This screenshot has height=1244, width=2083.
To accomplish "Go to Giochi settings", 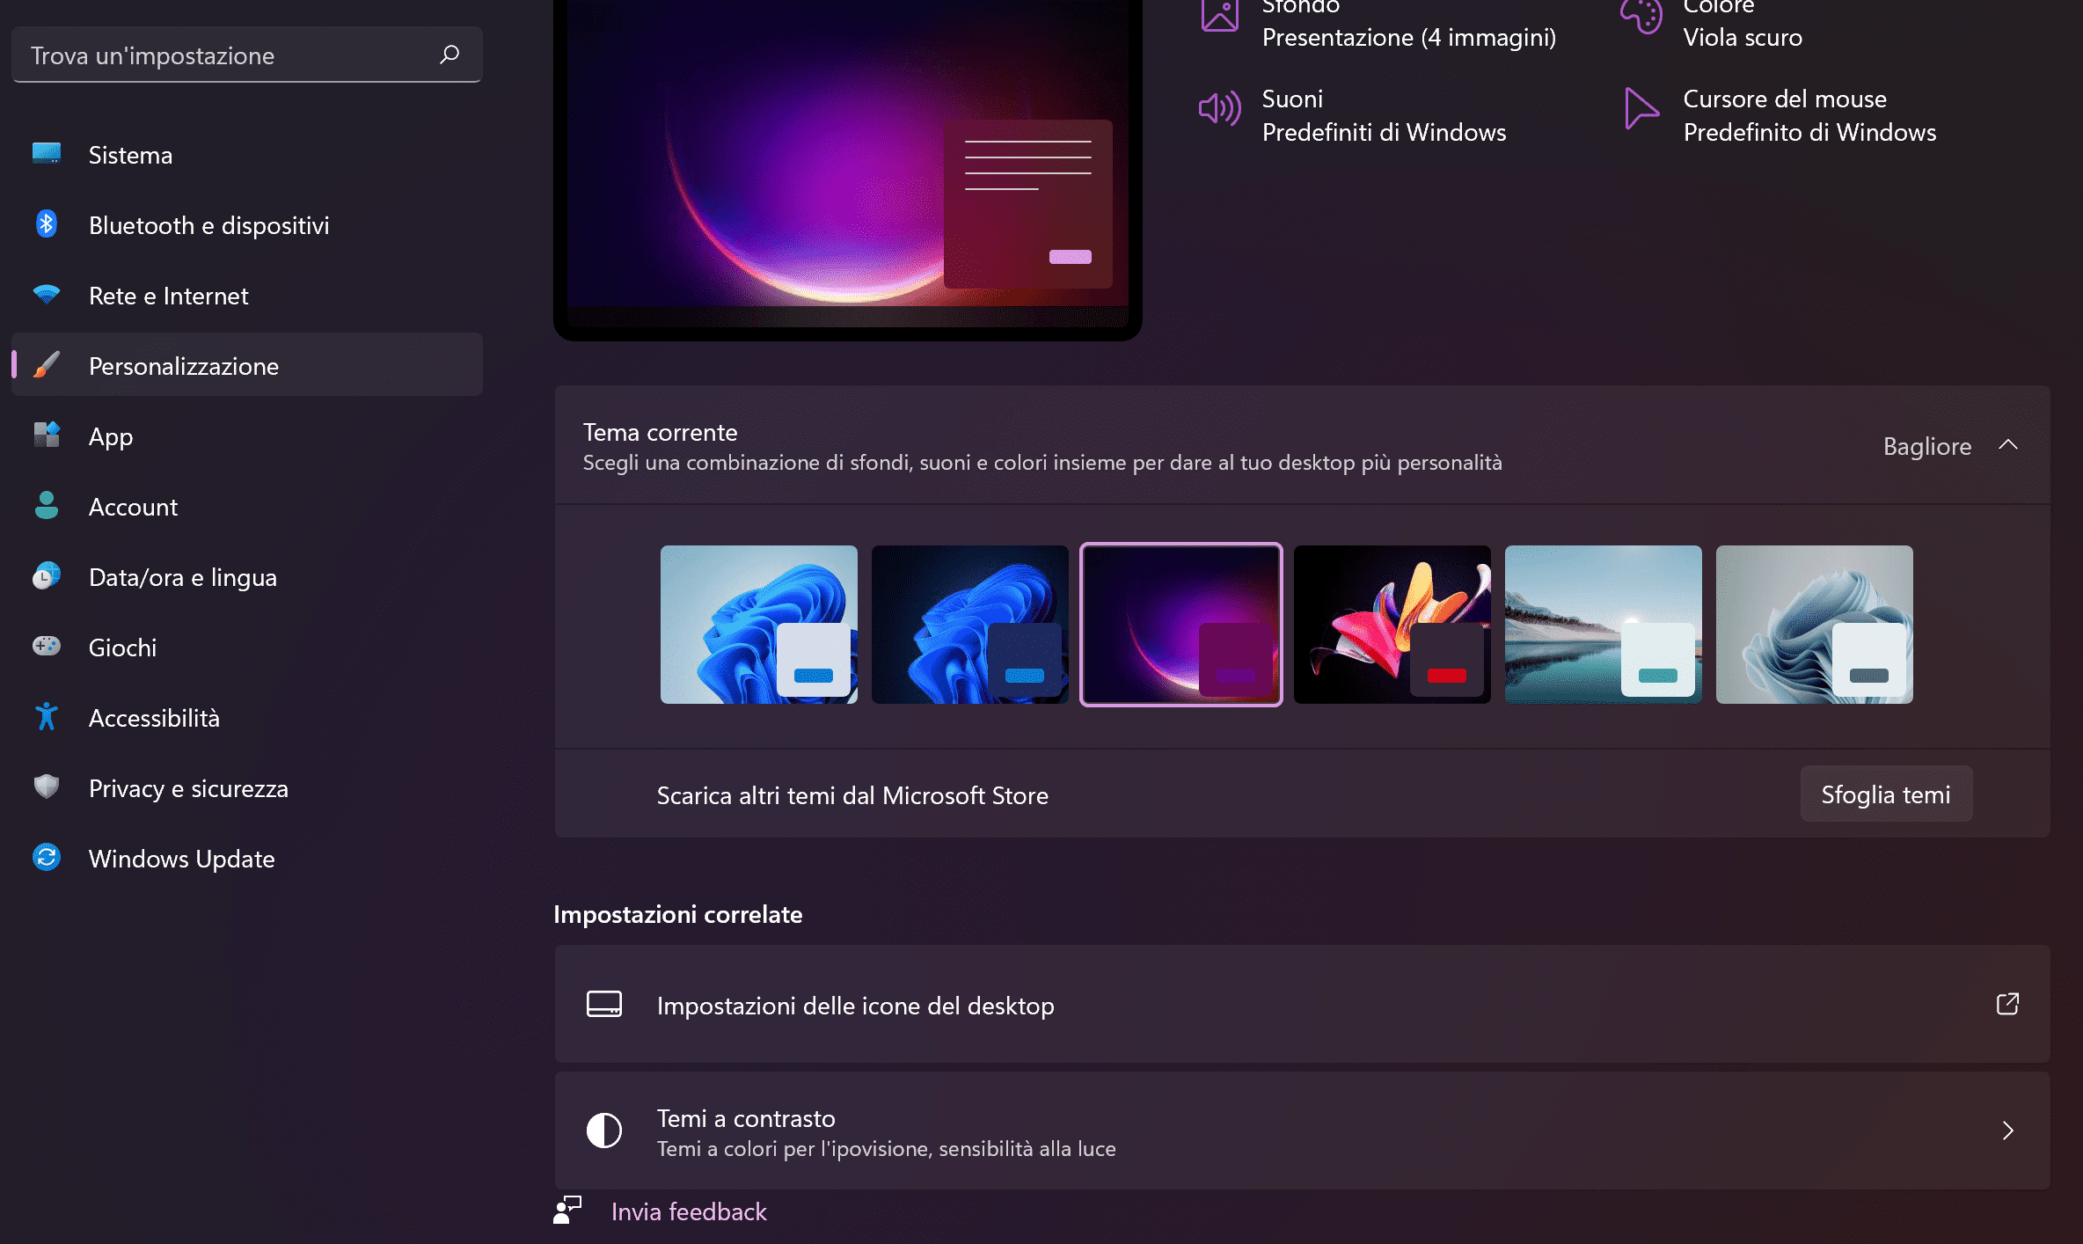I will [x=247, y=647].
